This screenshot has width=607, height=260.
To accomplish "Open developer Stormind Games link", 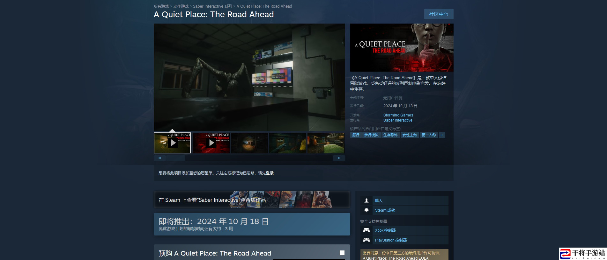I will [x=398, y=115].
